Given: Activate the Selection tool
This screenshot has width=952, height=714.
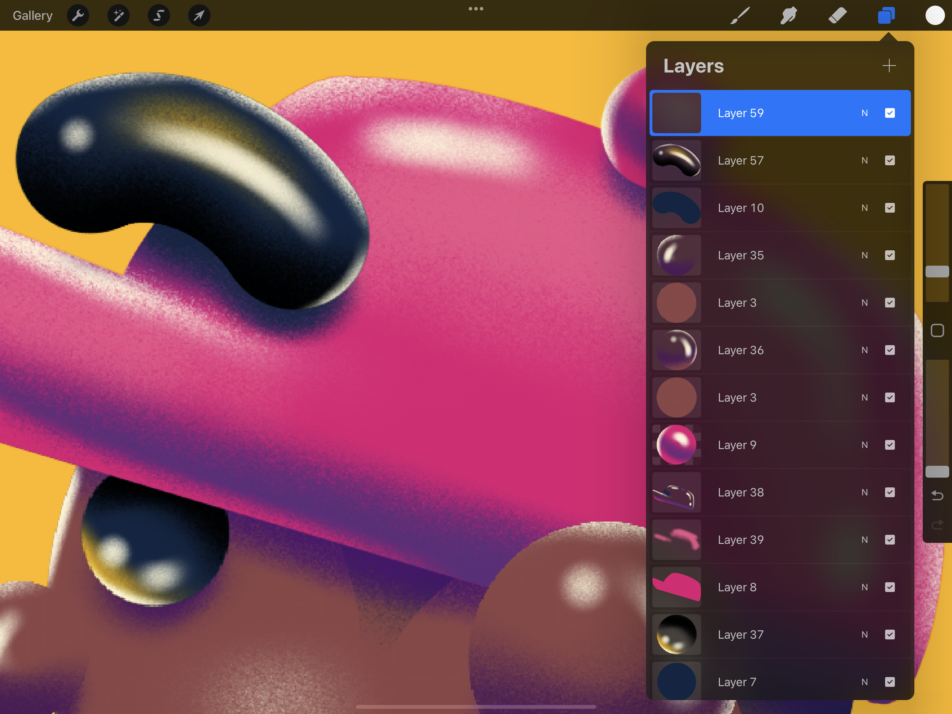Looking at the screenshot, I should click(159, 16).
